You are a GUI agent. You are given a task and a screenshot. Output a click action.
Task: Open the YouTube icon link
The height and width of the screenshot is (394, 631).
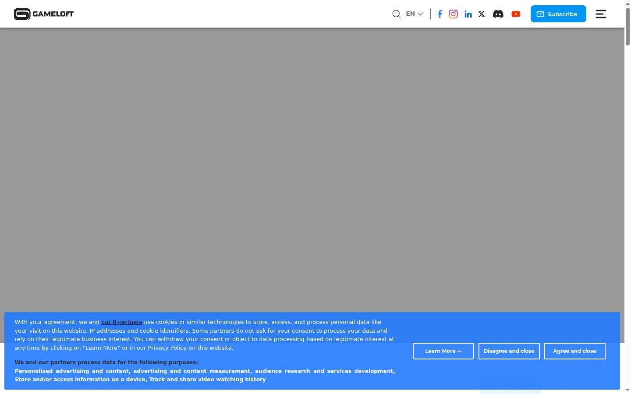tap(516, 14)
